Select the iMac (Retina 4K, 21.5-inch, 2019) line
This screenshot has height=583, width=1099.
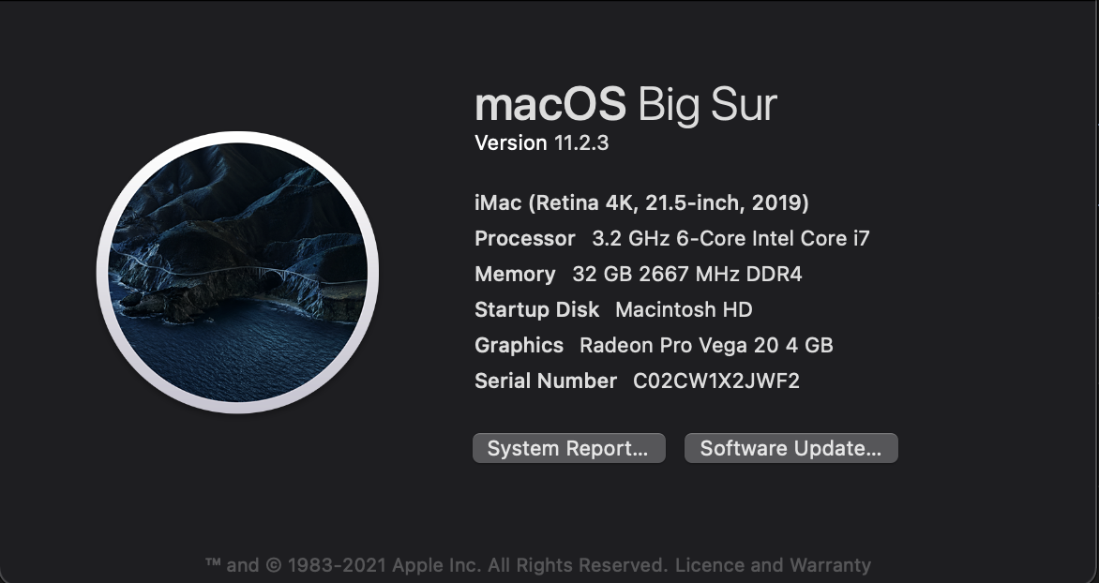click(x=641, y=202)
